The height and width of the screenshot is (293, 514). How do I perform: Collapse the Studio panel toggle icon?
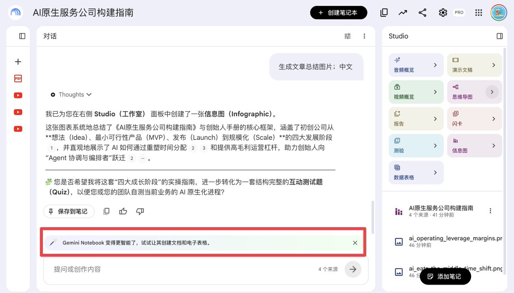(499, 36)
